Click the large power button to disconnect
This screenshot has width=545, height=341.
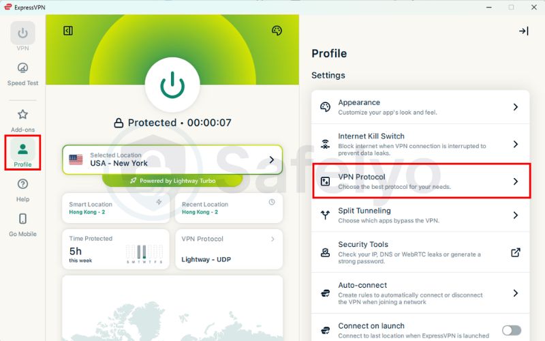point(172,85)
